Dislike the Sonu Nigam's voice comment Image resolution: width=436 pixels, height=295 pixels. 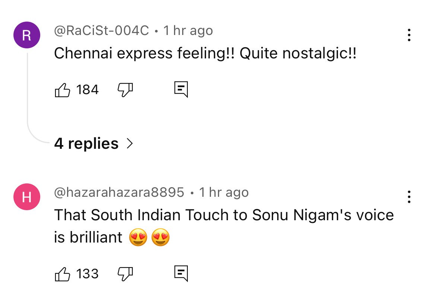pos(126,274)
